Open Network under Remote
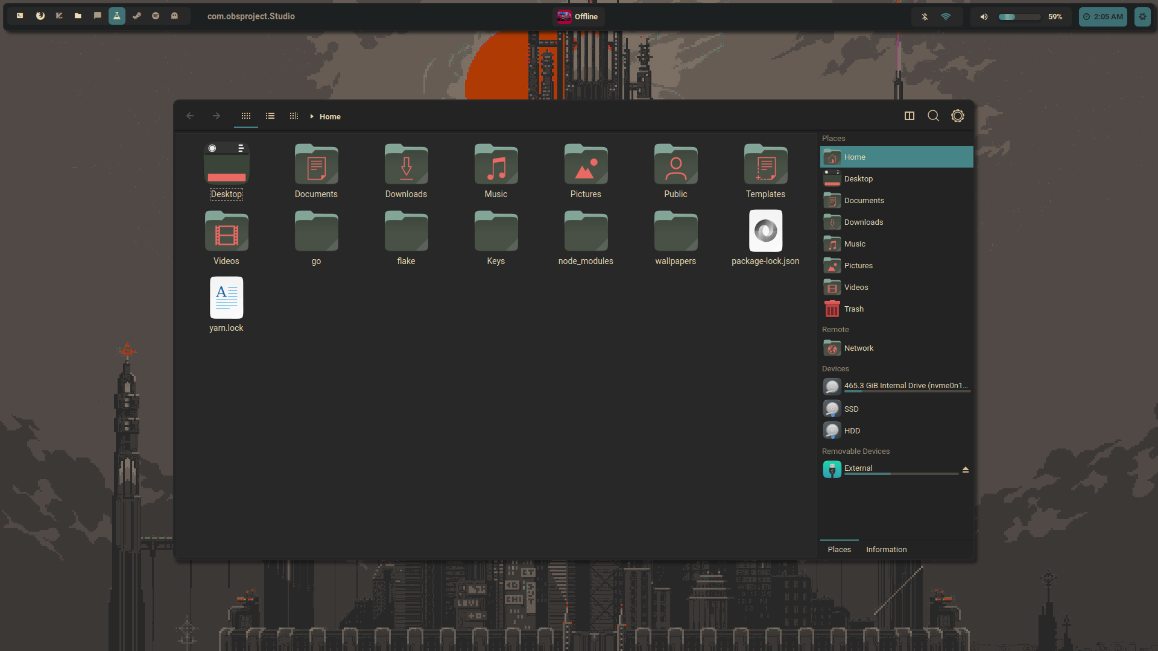Screen dimensions: 1158x651 pyautogui.click(x=896, y=348)
